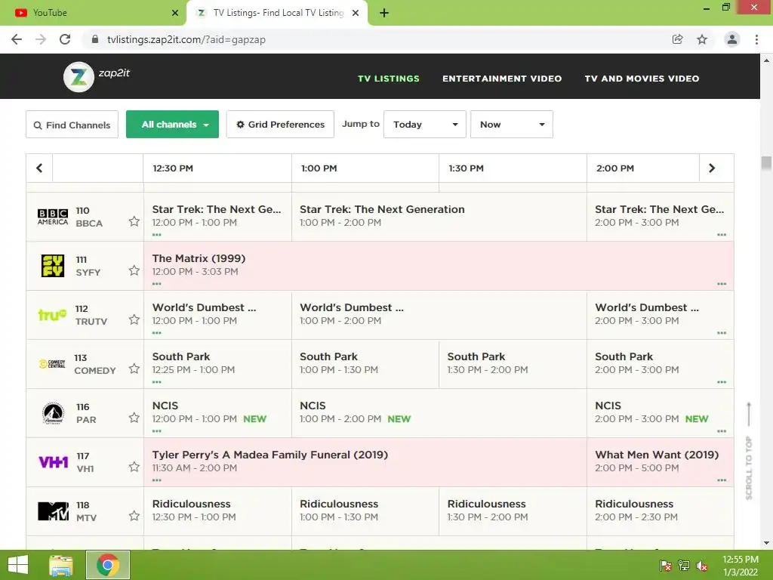Click the page vertical scrollbar thumb
The width and height of the screenshot is (773, 580).
[766, 163]
